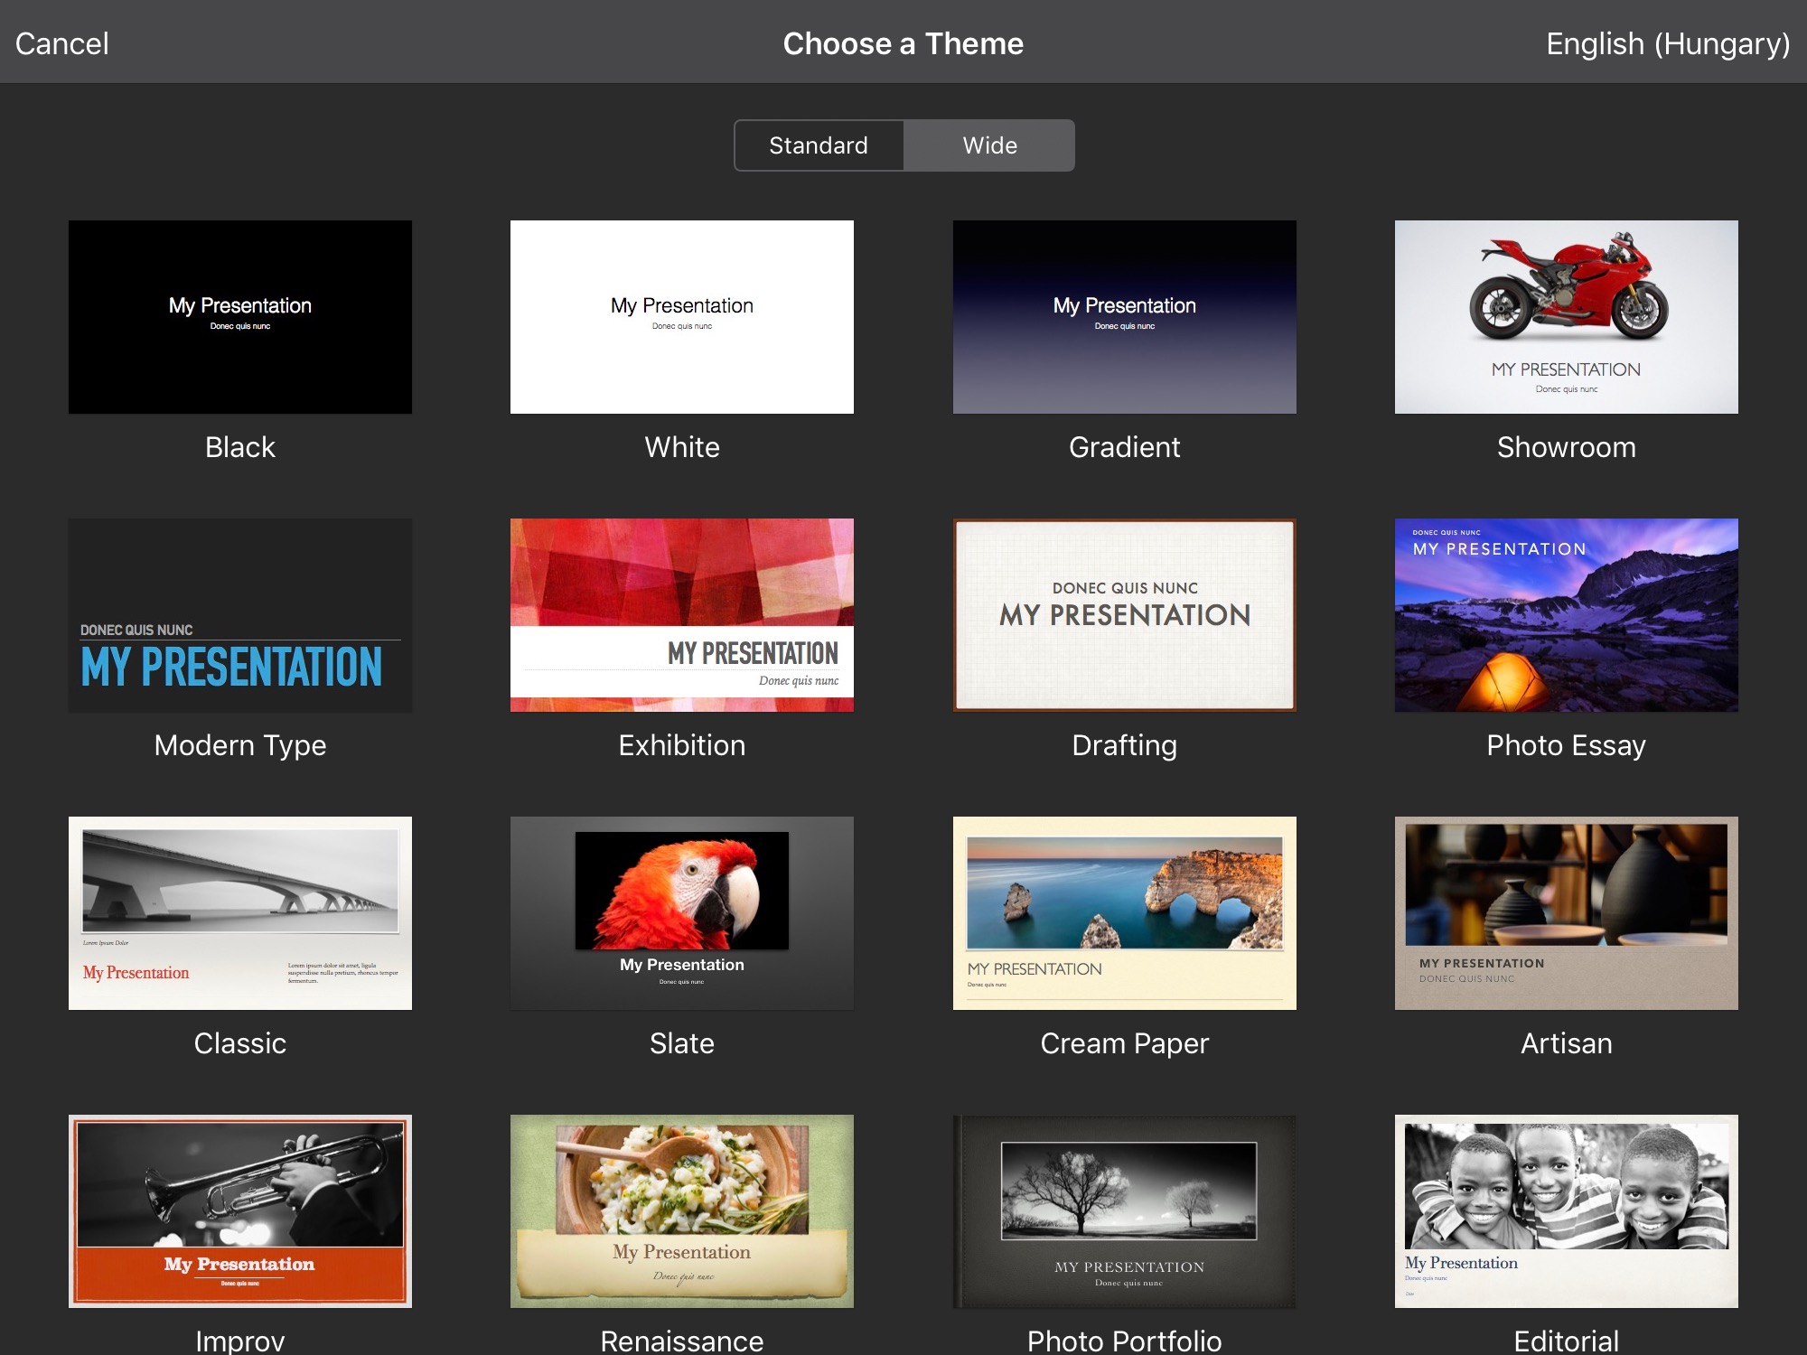
Task: Switch to the Wide aspect ratio
Action: tap(989, 145)
